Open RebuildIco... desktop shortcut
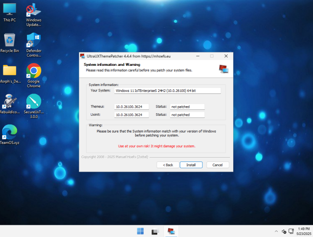 click(9, 104)
